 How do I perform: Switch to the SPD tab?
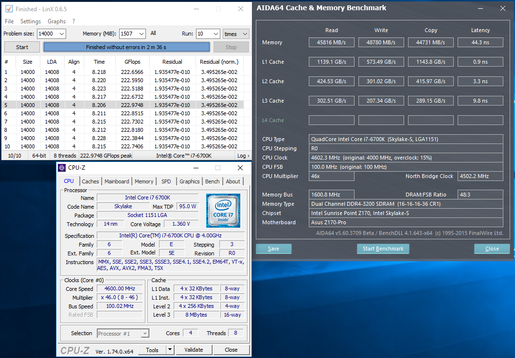click(x=166, y=181)
